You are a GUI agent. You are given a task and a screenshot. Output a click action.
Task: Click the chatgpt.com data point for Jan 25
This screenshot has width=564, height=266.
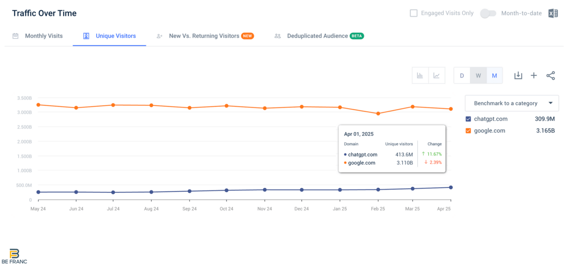coord(340,190)
